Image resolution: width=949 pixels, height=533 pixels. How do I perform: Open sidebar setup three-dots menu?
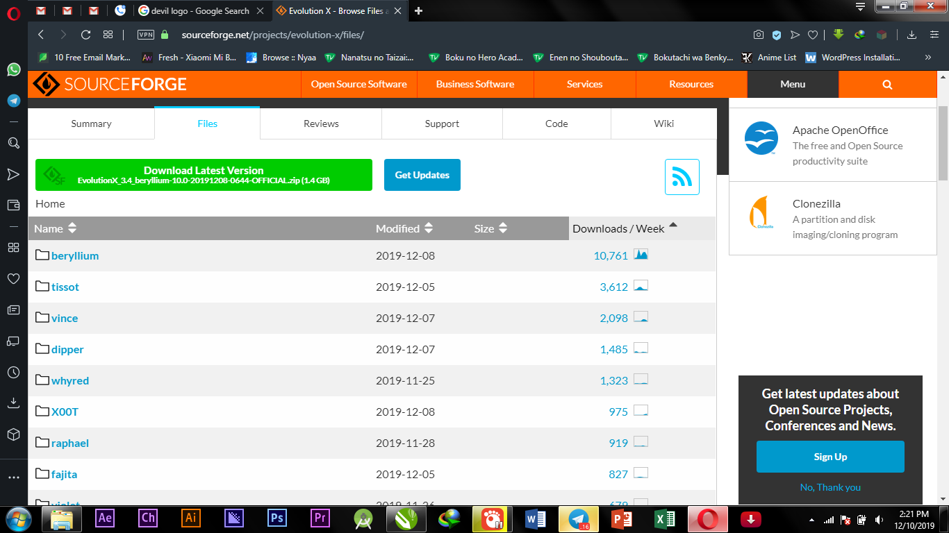tap(13, 477)
